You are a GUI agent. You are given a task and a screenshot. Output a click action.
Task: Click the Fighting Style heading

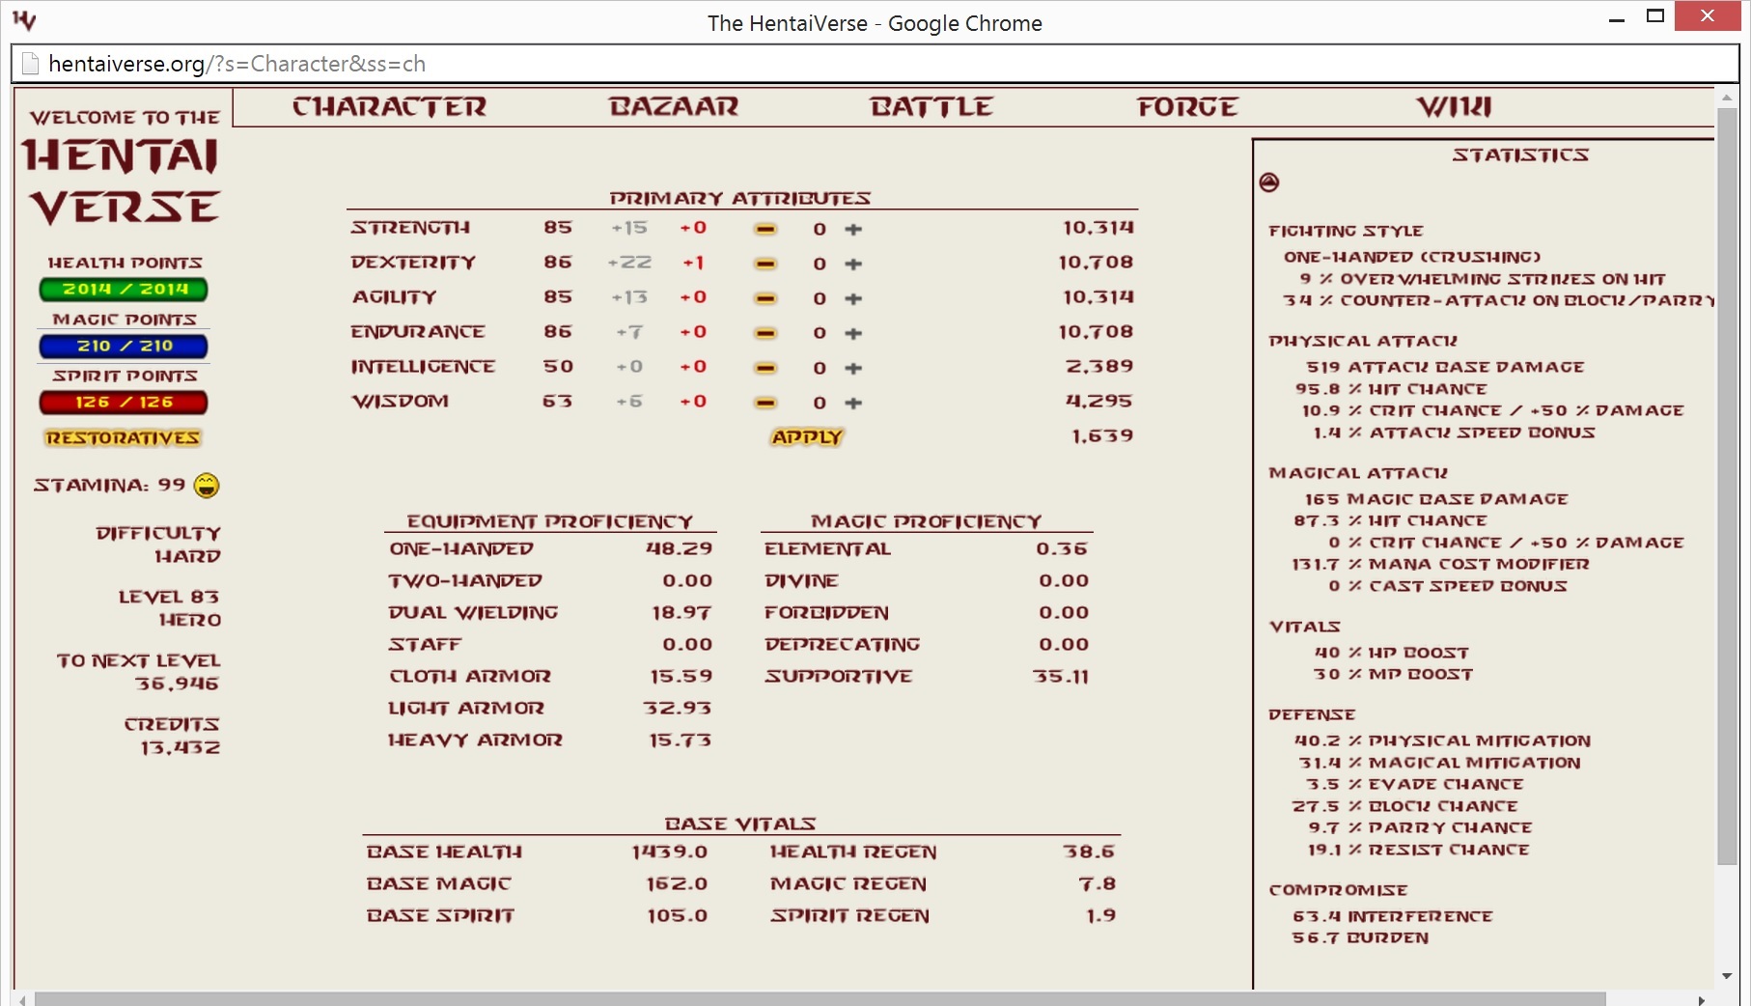tap(1346, 232)
